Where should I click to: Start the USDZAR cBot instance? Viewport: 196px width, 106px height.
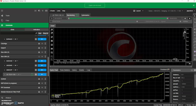(42, 65)
